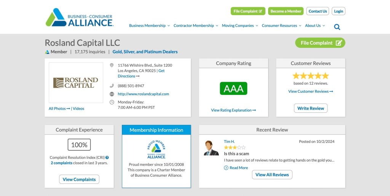Image resolution: width=390 pixels, height=196 pixels.
Task: Open the Consumer Resources menu
Action: 281,26
